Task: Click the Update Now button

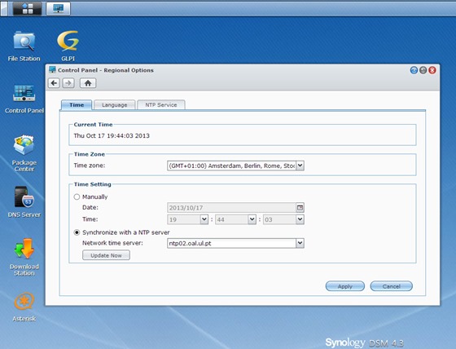Action: (x=106, y=255)
